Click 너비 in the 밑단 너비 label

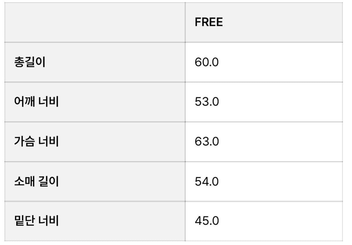pyautogui.click(x=48, y=221)
